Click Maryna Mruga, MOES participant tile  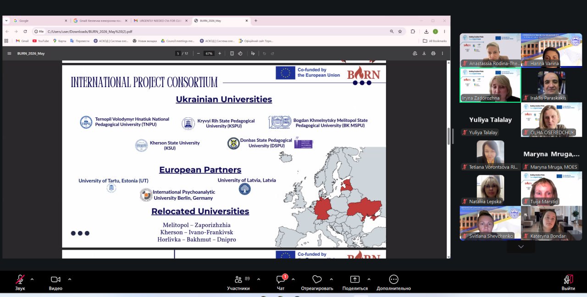click(552, 154)
